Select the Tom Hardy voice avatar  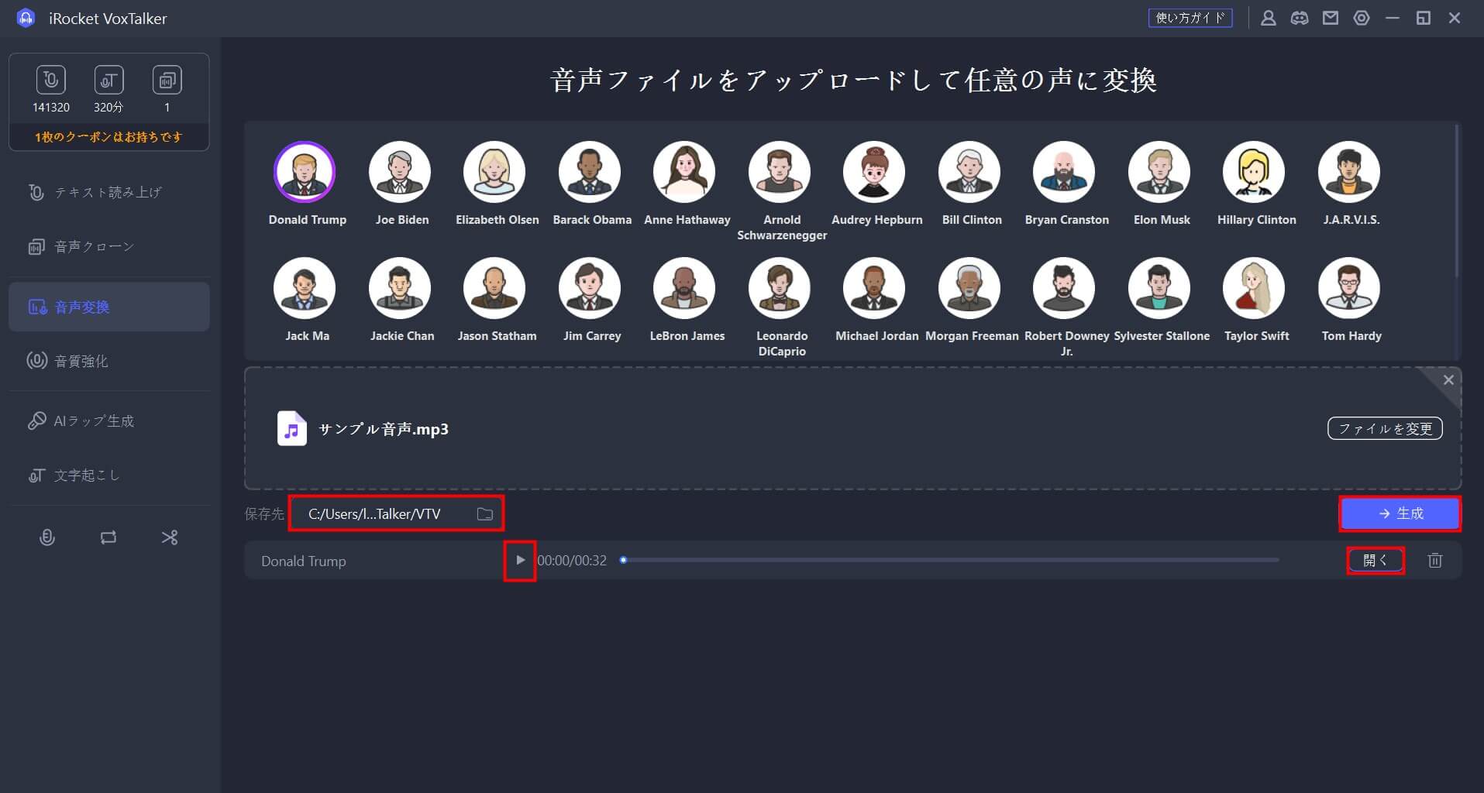pos(1349,288)
